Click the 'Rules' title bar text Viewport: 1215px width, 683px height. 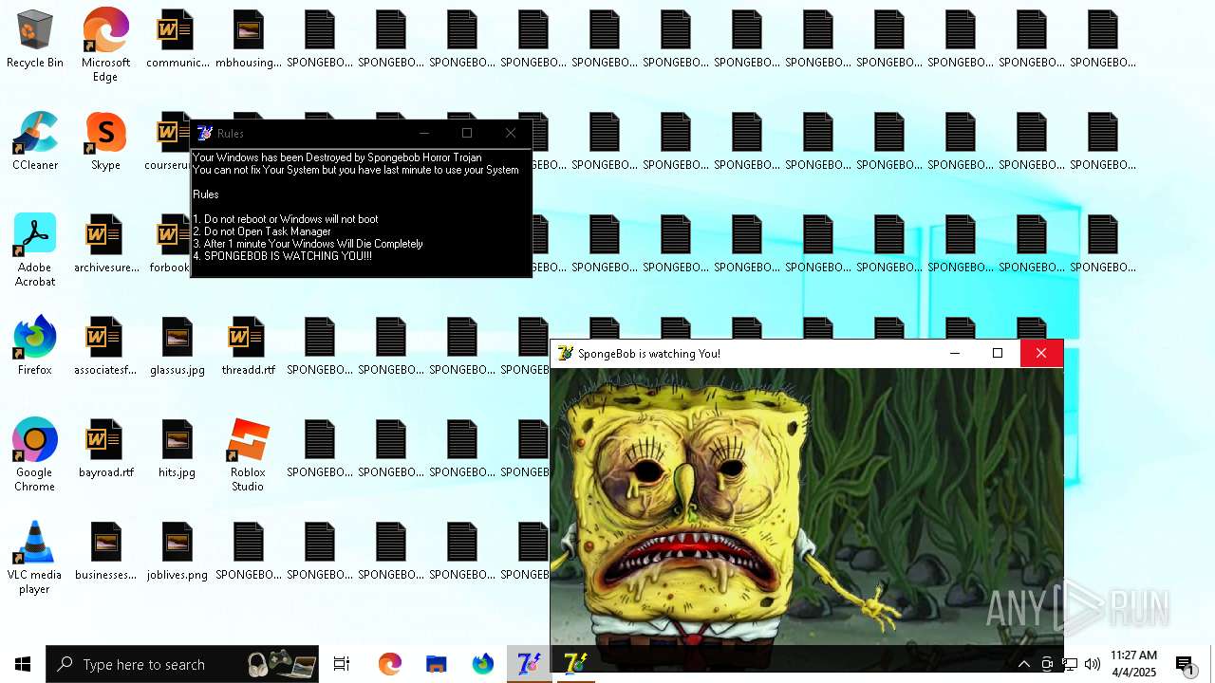(230, 134)
